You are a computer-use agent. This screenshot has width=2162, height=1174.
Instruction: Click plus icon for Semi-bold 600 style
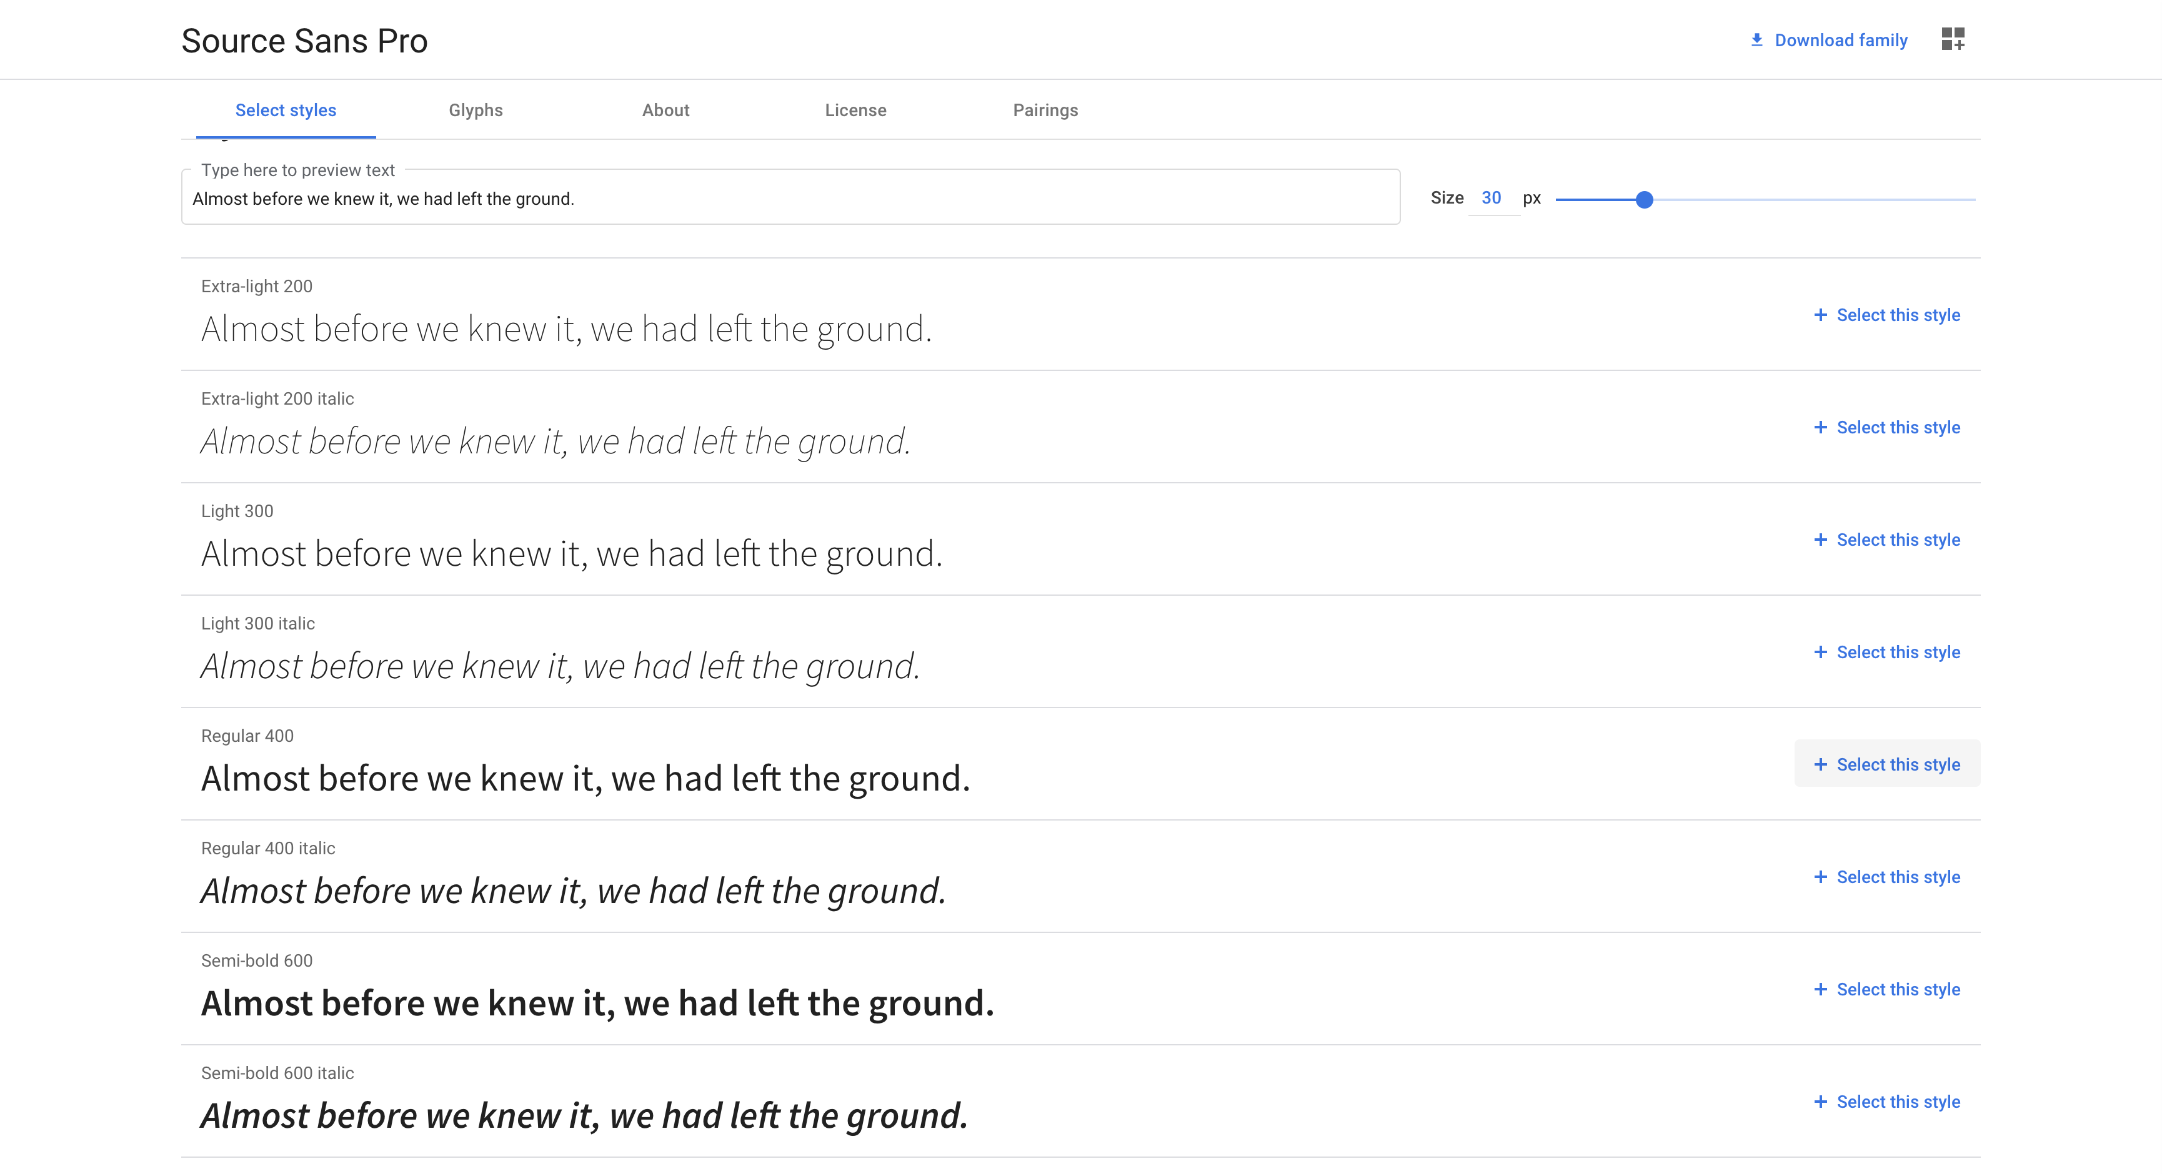point(1820,990)
